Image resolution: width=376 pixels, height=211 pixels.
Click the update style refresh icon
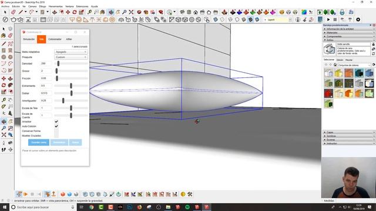[374, 54]
